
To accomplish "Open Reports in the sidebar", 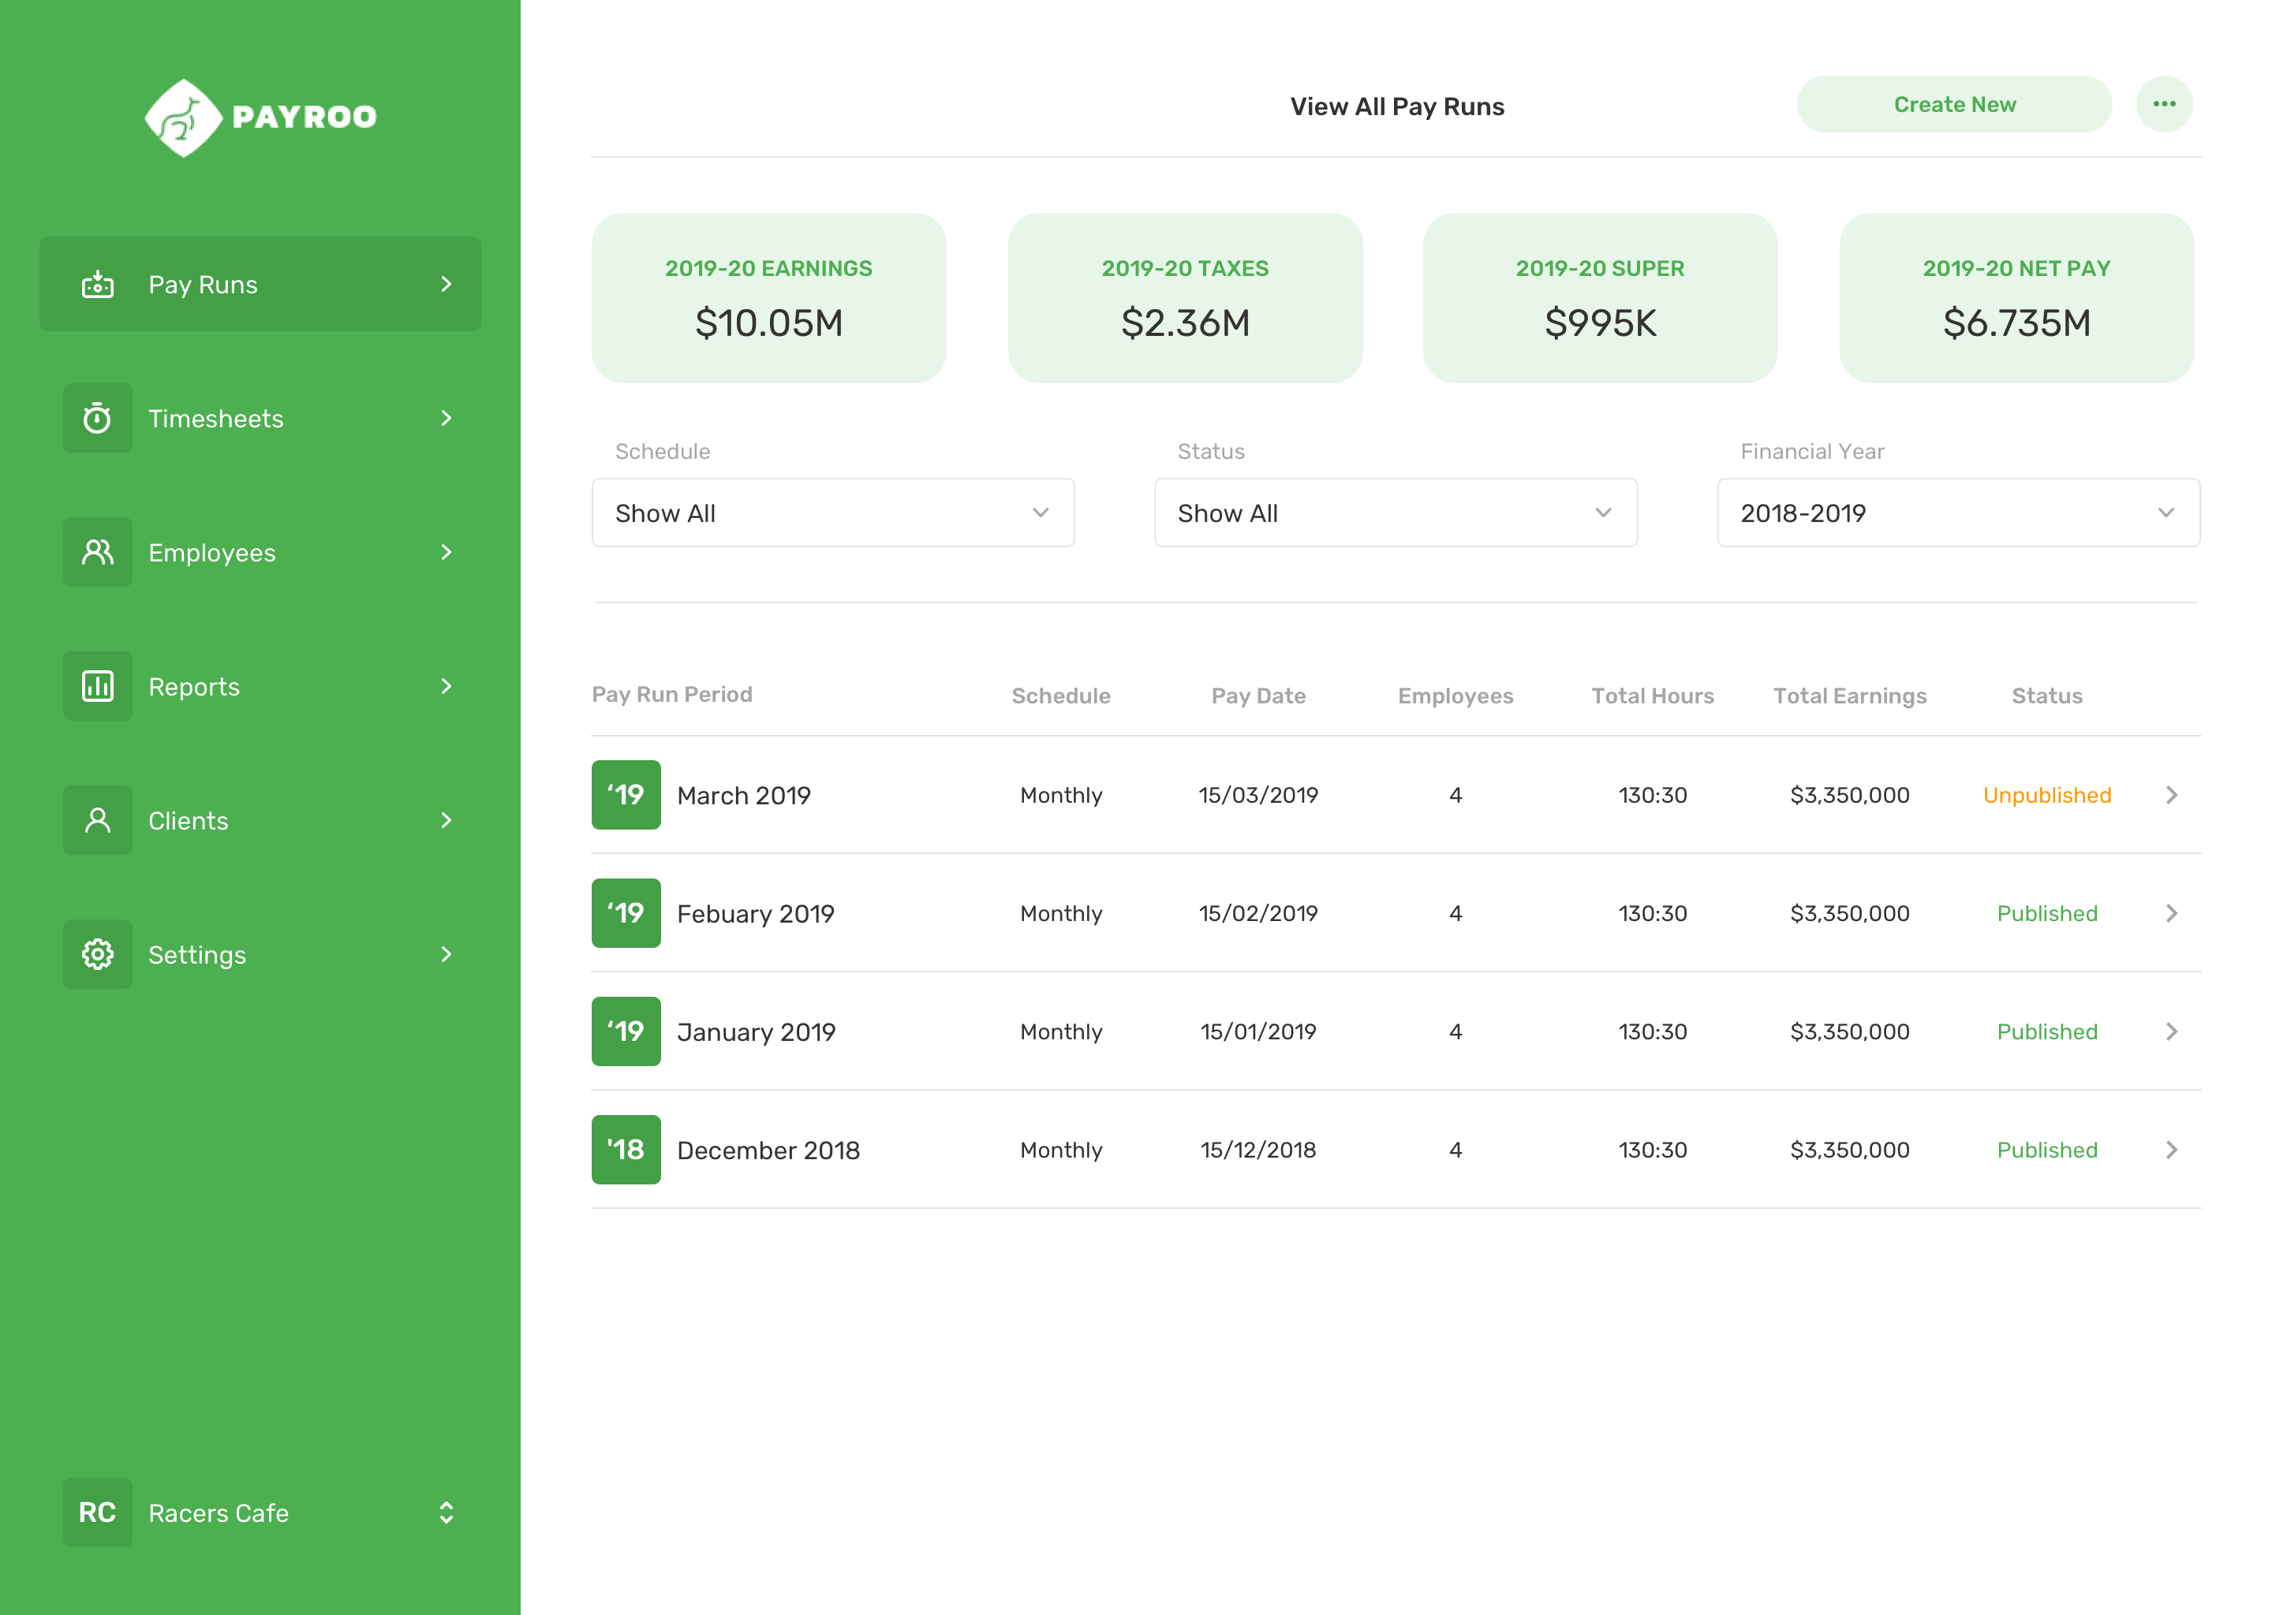I will pyautogui.click(x=260, y=686).
